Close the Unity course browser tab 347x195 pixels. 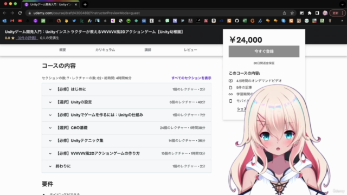pos(76,4)
